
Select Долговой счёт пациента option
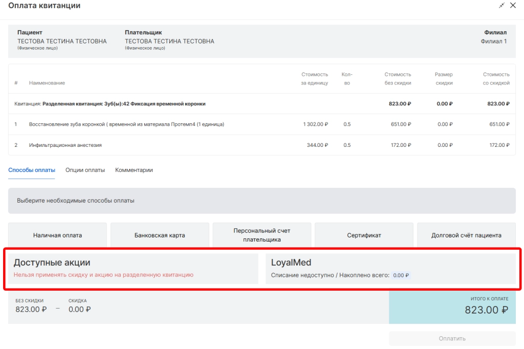click(466, 235)
